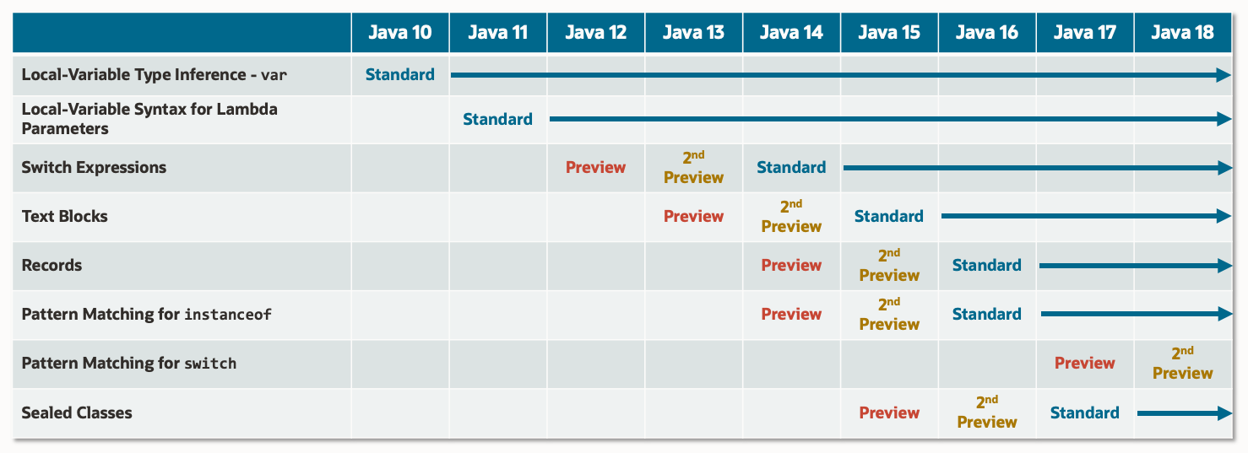Click the arrowhead in the Switch Expressions row
The width and height of the screenshot is (1248, 453).
(1225, 169)
